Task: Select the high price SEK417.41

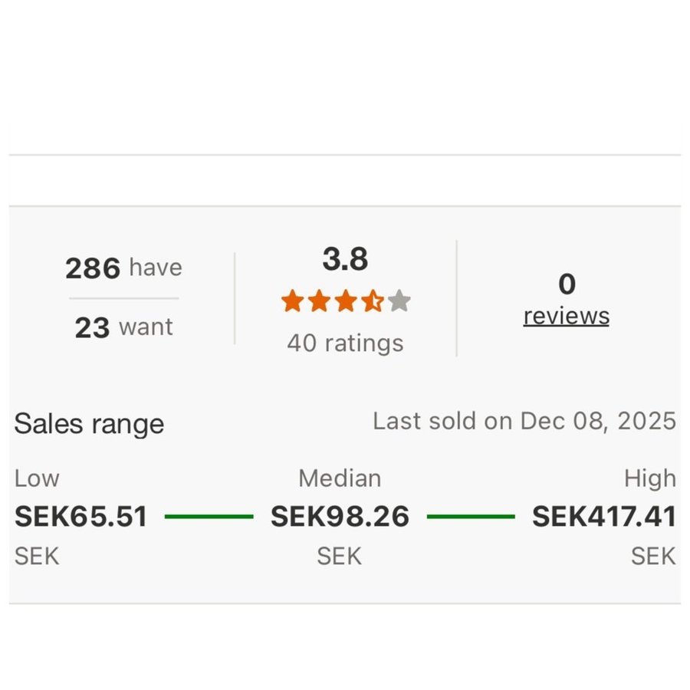Action: [604, 517]
